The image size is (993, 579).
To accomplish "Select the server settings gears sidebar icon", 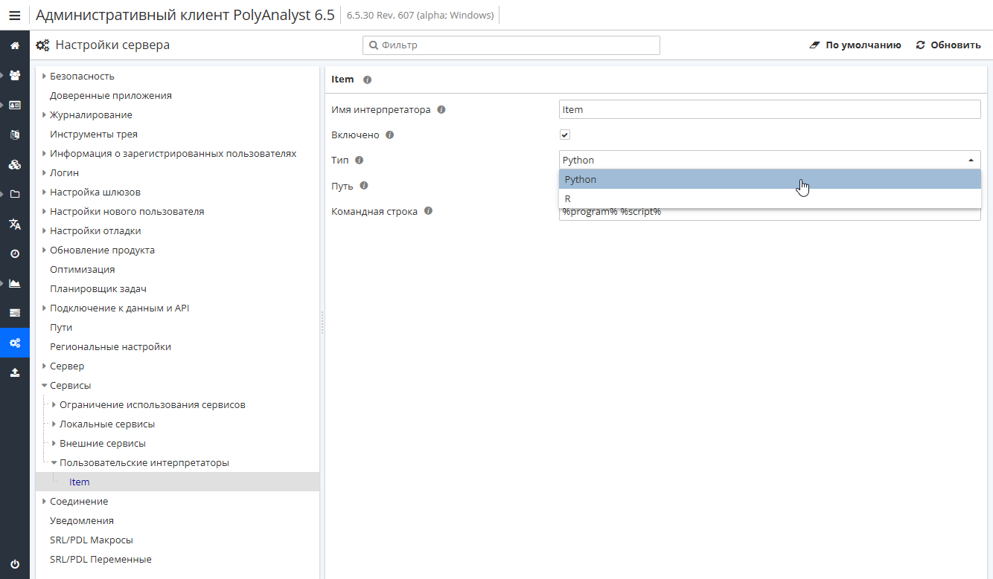I will (x=15, y=343).
